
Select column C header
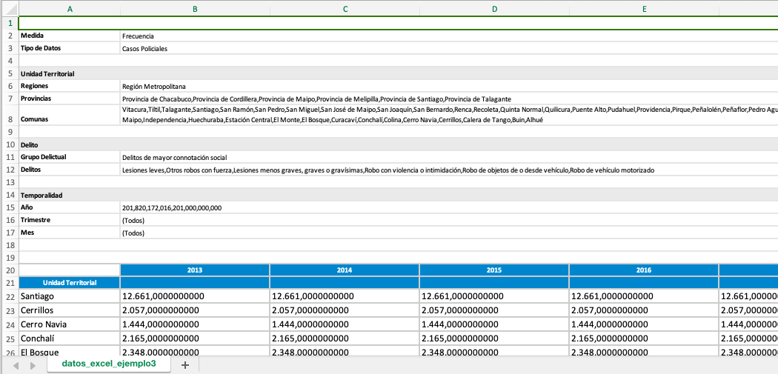click(x=345, y=9)
